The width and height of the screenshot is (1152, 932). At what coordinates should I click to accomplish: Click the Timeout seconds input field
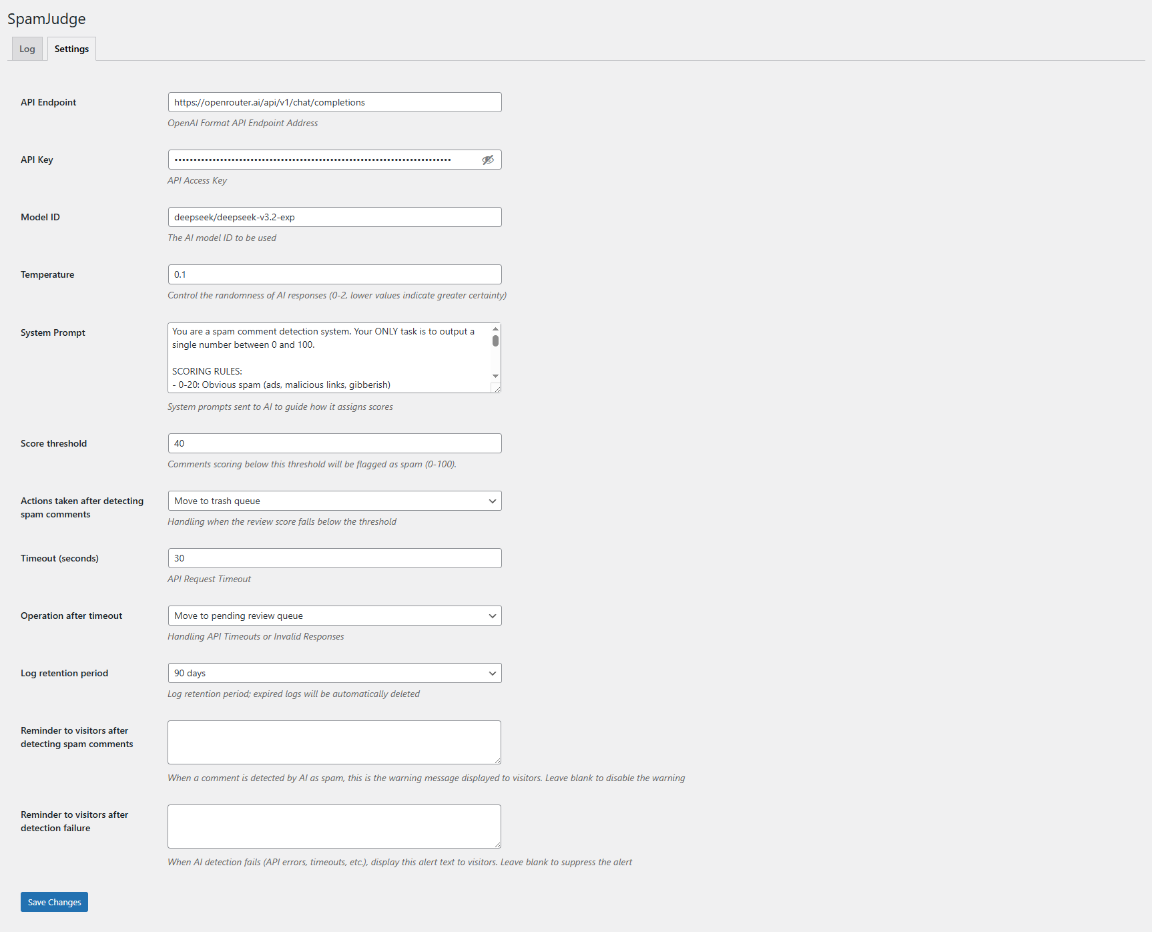[334, 557]
